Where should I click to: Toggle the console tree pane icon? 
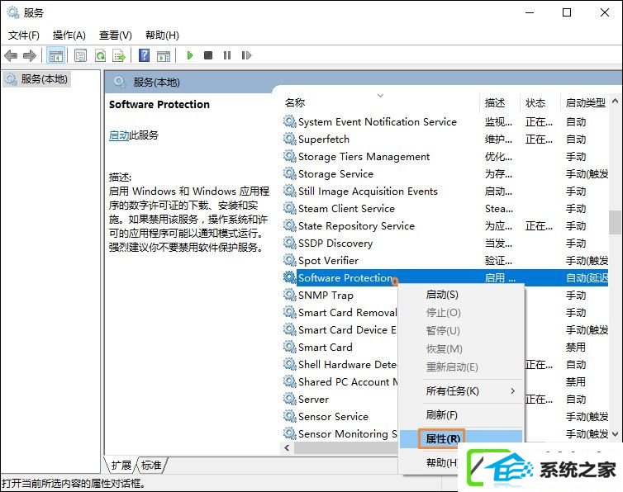(56, 55)
